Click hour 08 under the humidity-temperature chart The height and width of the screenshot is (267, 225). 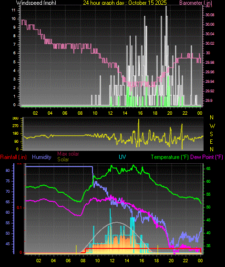(x=83, y=260)
